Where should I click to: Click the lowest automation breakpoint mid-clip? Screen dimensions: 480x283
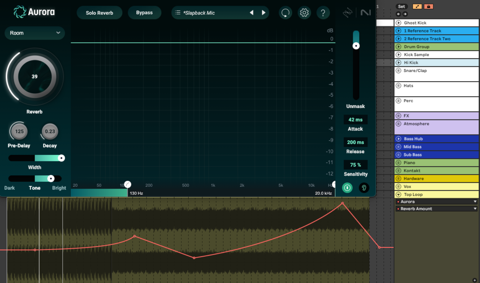194,258
